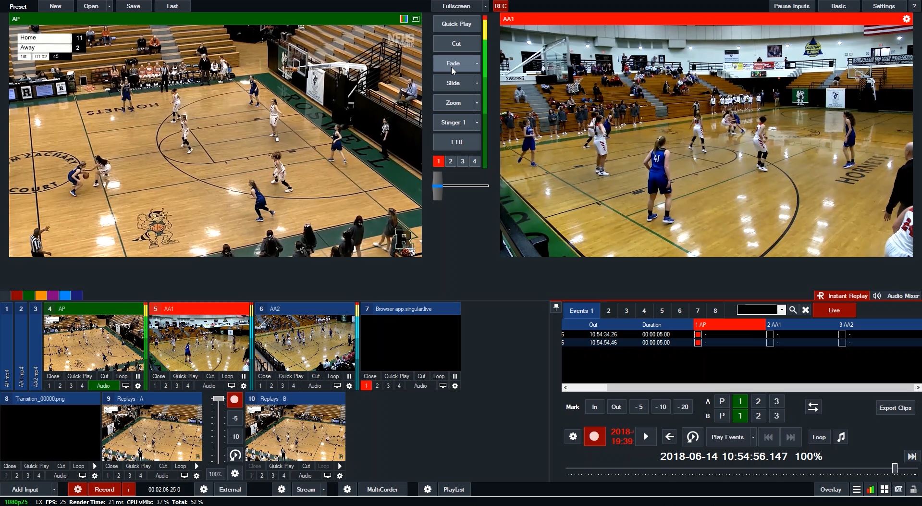The height and width of the screenshot is (506, 922).
Task: Click the pin icon beside the Events tabs
Action: pyautogui.click(x=556, y=308)
